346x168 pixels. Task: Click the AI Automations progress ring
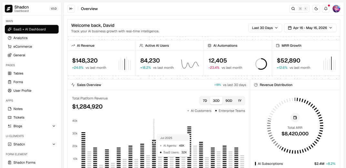pos(261,64)
